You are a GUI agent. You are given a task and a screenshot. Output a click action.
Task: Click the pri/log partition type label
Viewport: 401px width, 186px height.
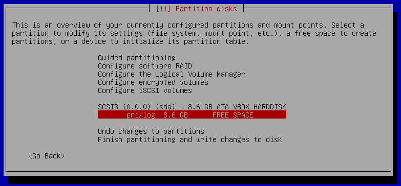click(x=141, y=115)
